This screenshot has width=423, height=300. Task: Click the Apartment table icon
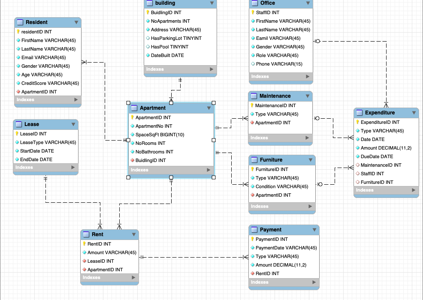tap(134, 108)
